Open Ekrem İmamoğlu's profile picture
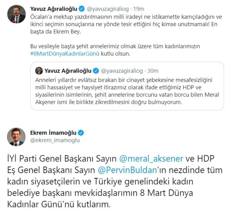Viewport: 230px width, 211px height. click(x=16, y=137)
